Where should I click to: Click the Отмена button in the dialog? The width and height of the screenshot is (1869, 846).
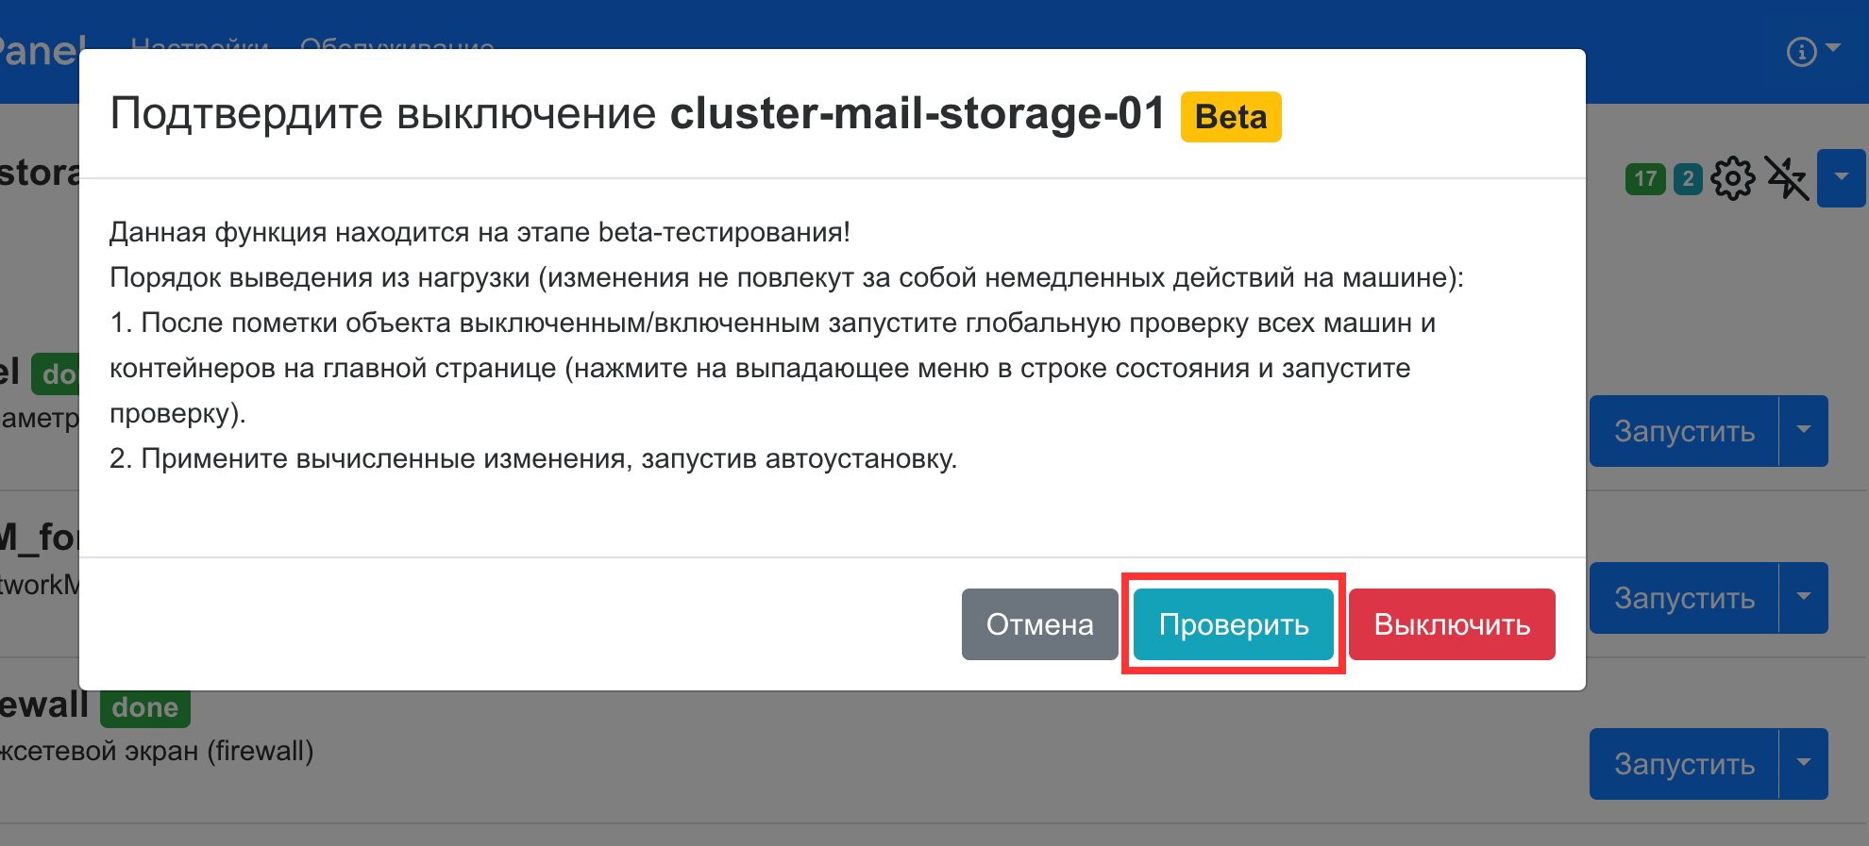pyautogui.click(x=1039, y=624)
